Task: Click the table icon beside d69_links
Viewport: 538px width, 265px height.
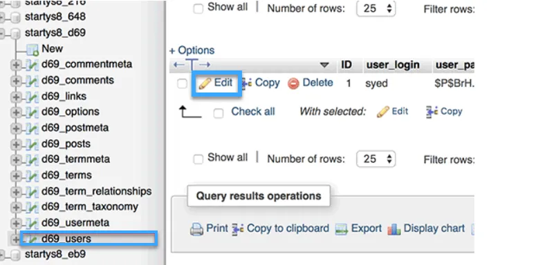Action: (x=32, y=97)
